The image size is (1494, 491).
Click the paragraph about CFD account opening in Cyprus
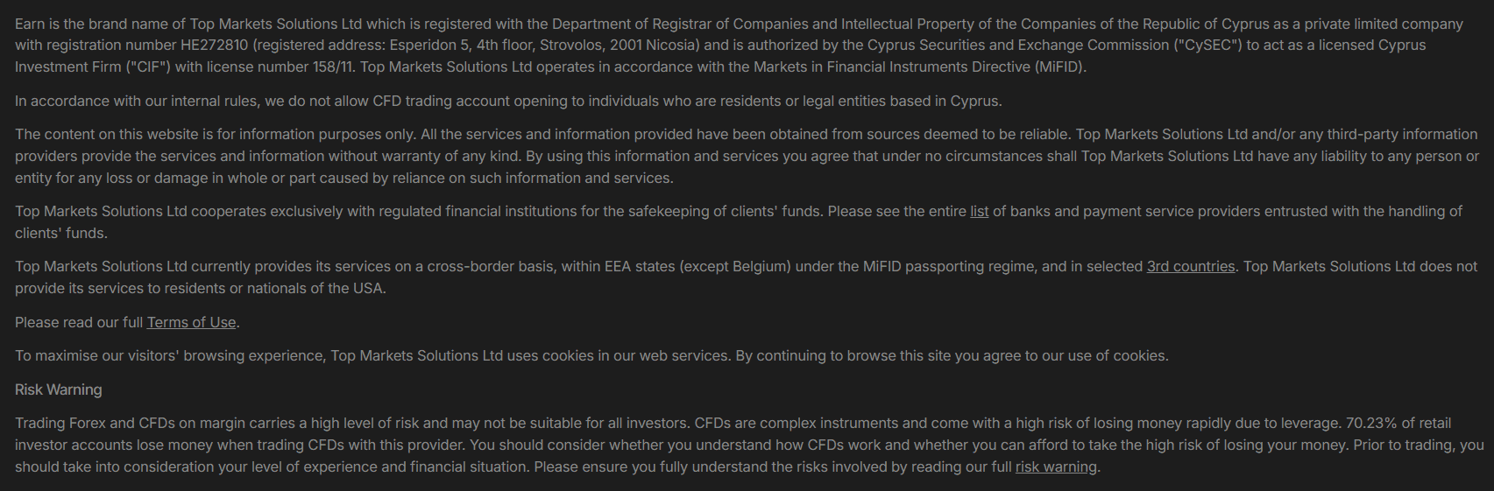point(508,102)
